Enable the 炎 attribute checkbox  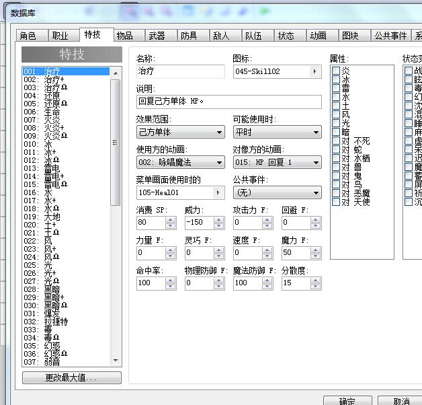[336, 71]
